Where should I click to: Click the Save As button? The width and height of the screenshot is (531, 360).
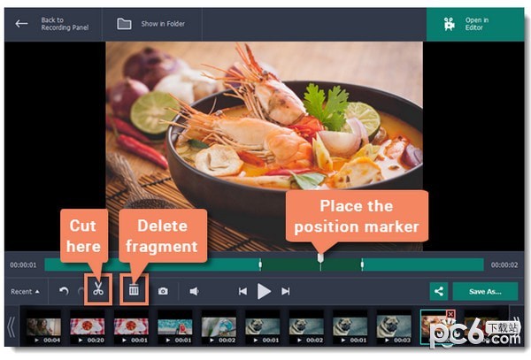click(485, 290)
